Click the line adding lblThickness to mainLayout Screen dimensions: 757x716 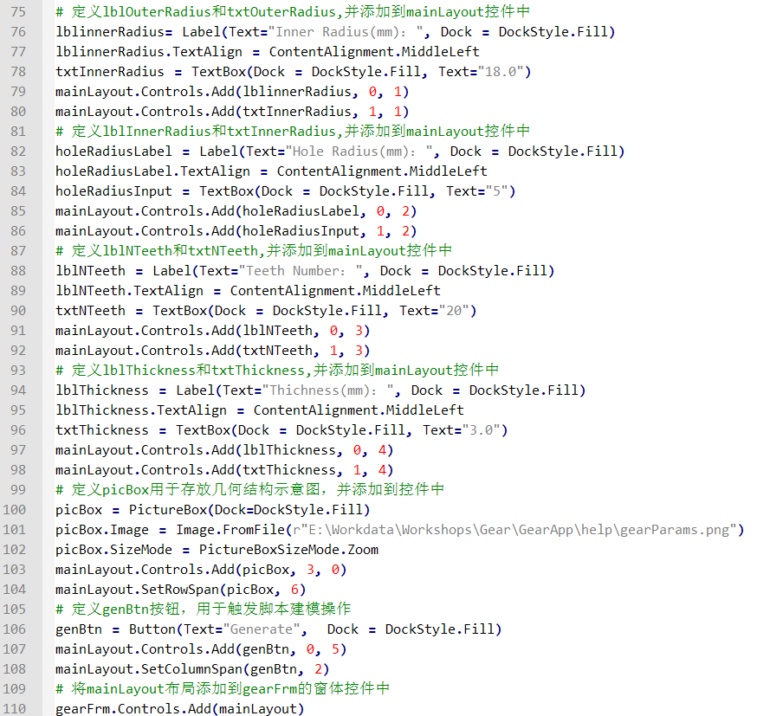coord(224,450)
